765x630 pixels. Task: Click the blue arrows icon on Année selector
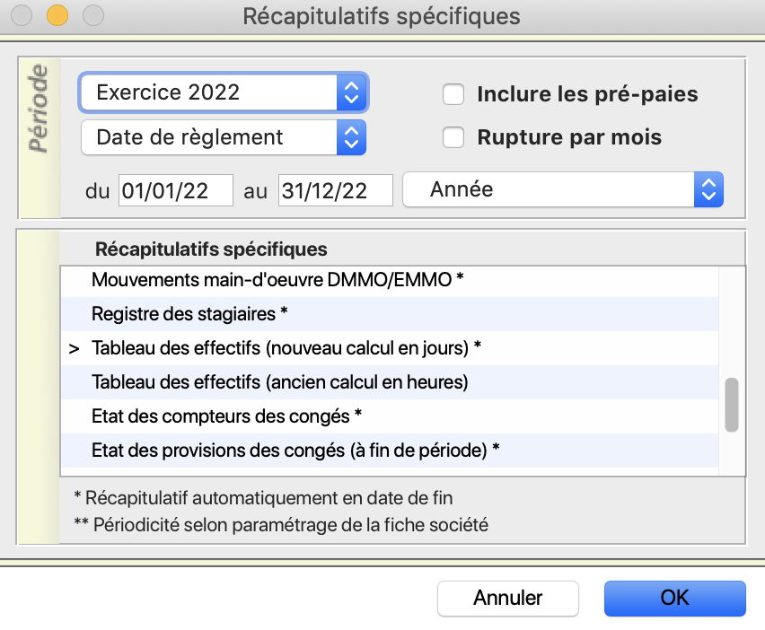click(708, 189)
